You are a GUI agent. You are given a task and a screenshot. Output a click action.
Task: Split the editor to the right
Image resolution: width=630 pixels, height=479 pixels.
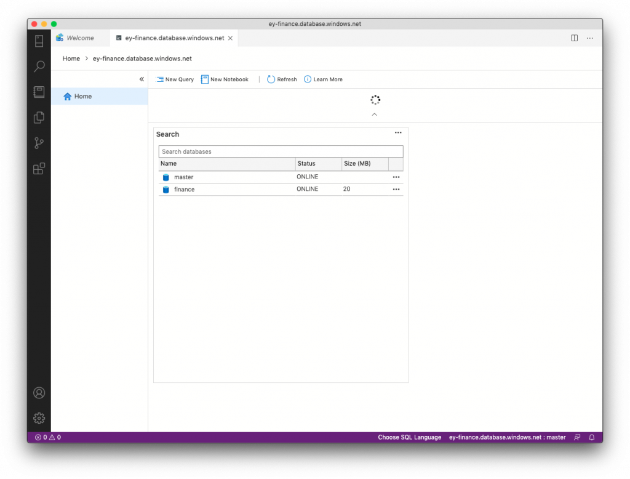[575, 38]
